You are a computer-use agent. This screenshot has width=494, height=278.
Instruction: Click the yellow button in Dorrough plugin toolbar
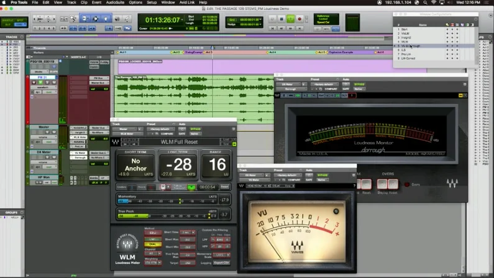click(x=460, y=96)
